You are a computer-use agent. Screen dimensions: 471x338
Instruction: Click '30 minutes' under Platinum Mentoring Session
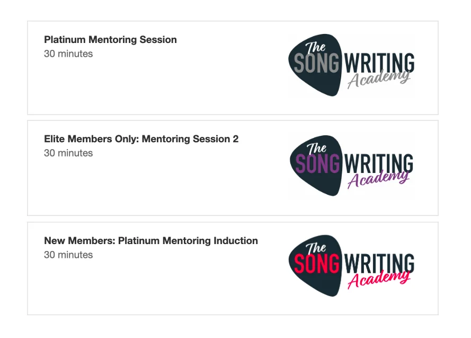[68, 54]
